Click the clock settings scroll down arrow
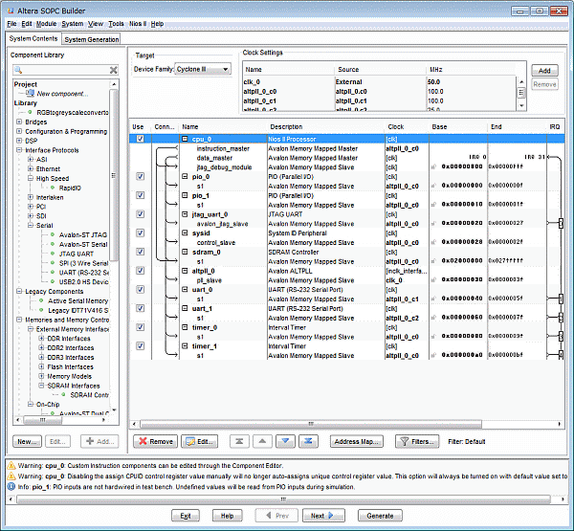This screenshot has height=531, width=574. [521, 106]
